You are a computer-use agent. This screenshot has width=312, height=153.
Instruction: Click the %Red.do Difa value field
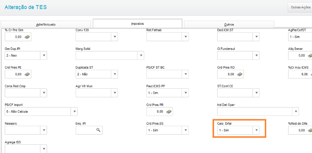pyautogui.click(x=300, y=130)
